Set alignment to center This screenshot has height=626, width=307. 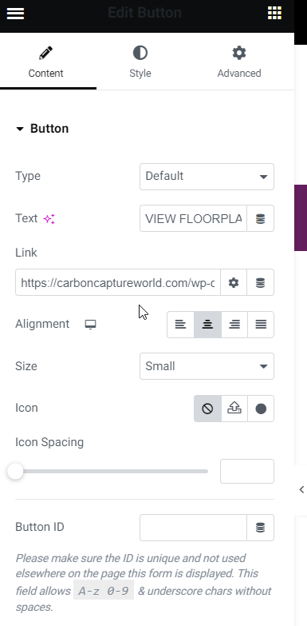(207, 325)
